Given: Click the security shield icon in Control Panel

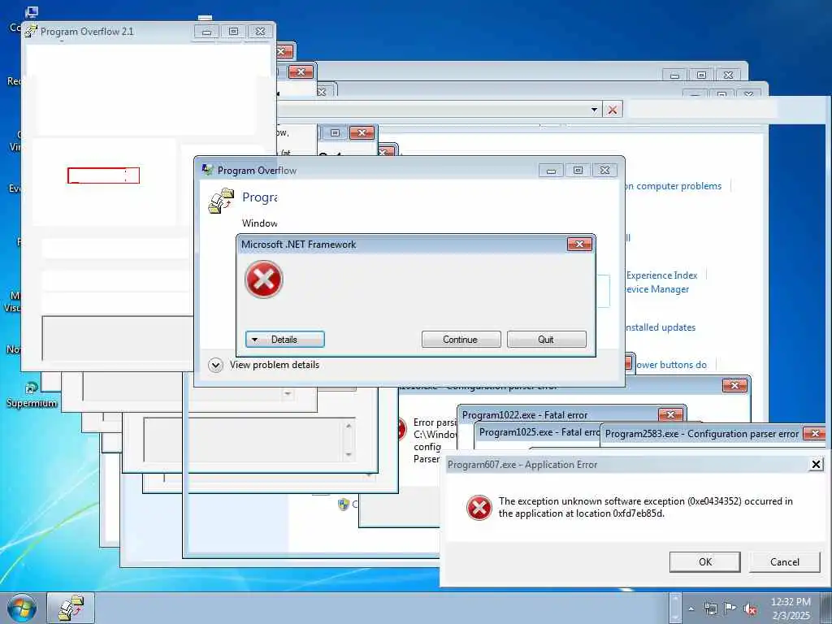Looking at the screenshot, I should [x=344, y=504].
